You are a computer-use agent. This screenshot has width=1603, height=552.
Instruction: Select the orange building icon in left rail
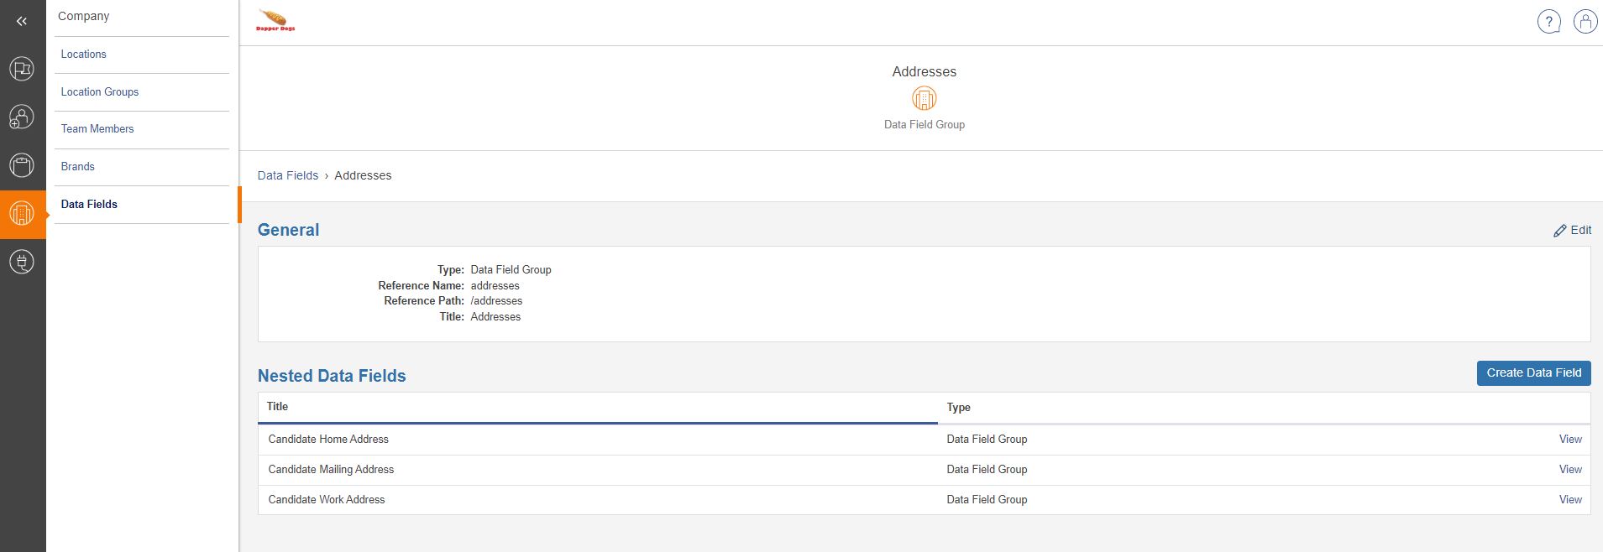tap(22, 214)
